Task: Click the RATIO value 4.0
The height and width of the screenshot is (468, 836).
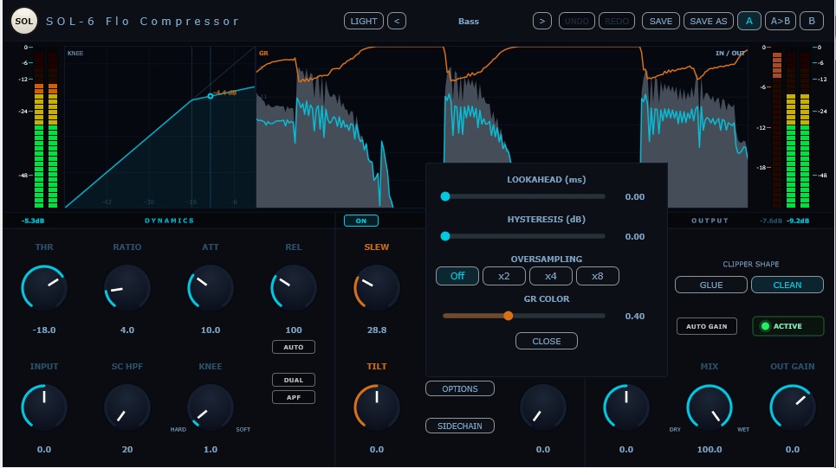Action: point(127,330)
